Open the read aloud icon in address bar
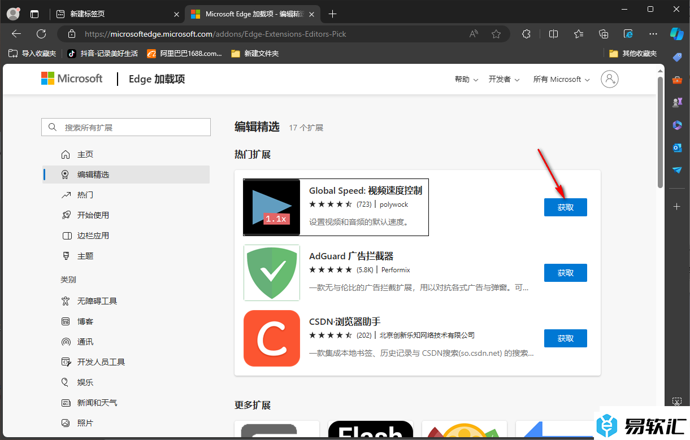The height and width of the screenshot is (440, 690). pos(474,34)
